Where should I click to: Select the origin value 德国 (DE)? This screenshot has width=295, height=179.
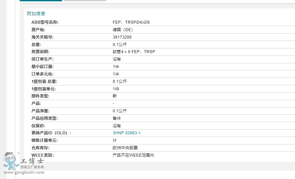(x=123, y=30)
